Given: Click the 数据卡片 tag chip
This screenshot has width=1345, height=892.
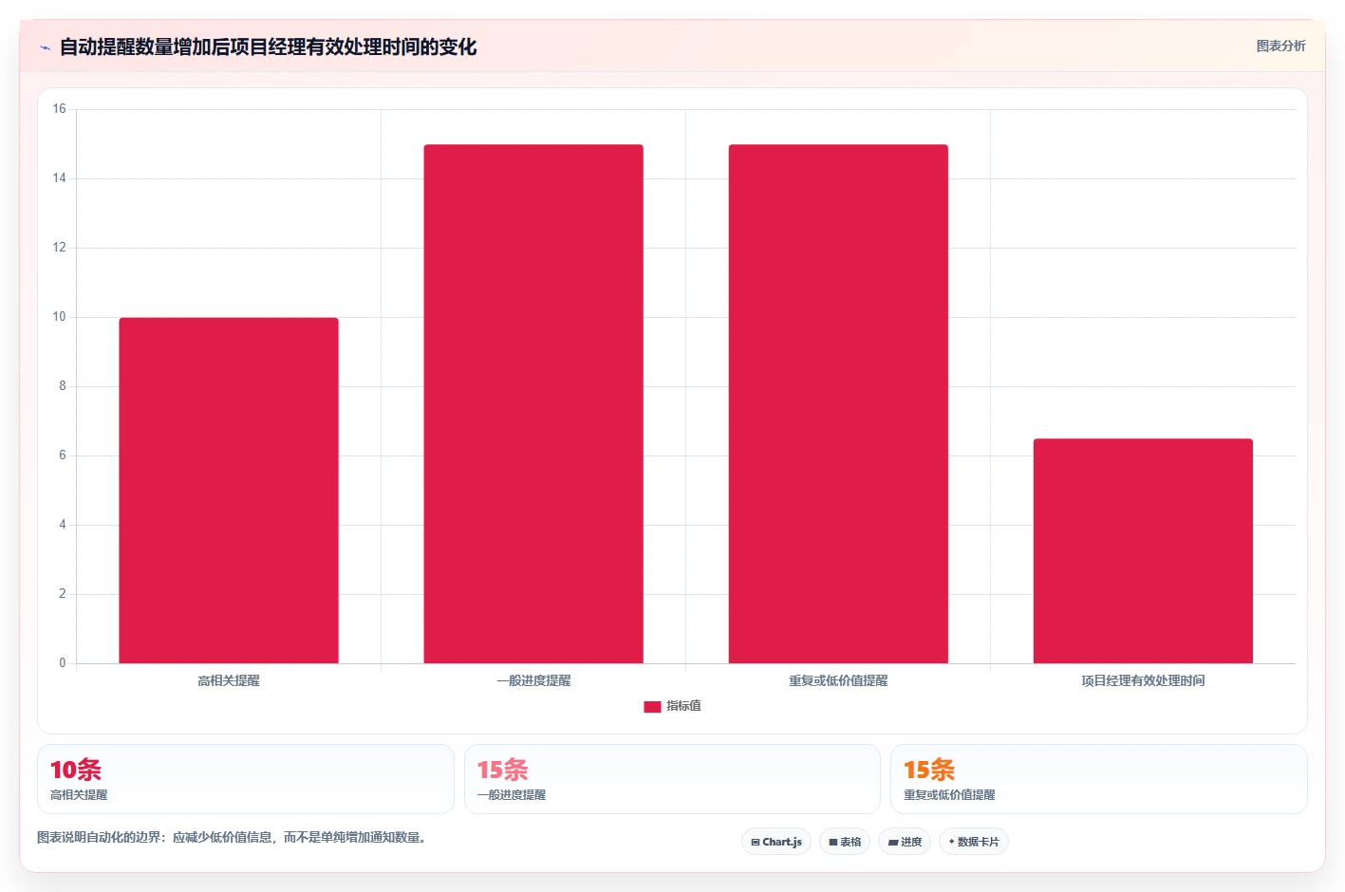Looking at the screenshot, I should point(974,842).
